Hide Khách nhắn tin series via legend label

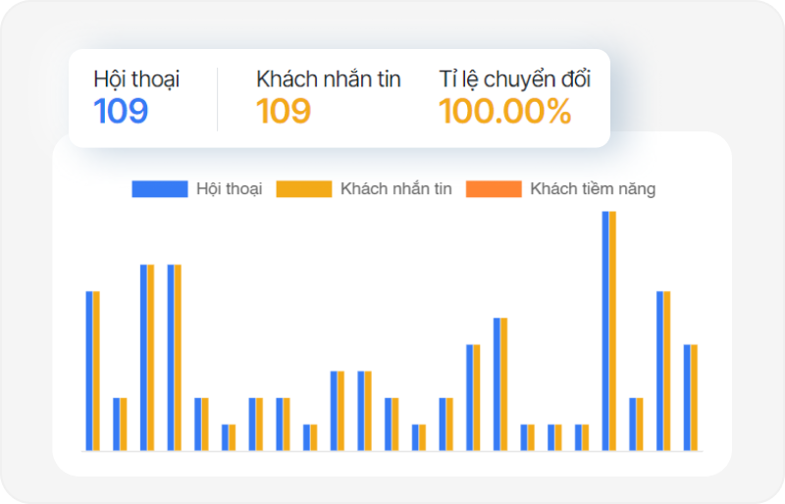click(395, 189)
